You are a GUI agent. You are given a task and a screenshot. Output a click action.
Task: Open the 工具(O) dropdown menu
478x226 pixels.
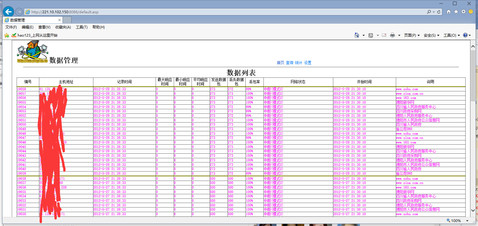click(x=452, y=35)
